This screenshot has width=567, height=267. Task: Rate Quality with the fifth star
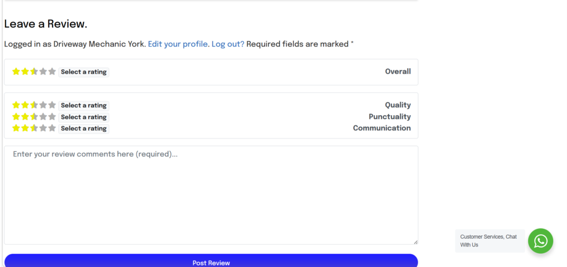52,105
